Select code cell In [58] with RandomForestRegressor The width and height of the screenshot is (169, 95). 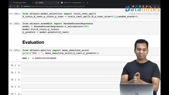click(91, 28)
